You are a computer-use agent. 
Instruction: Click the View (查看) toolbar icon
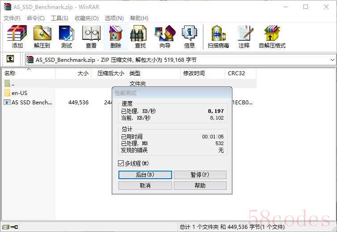(91, 37)
